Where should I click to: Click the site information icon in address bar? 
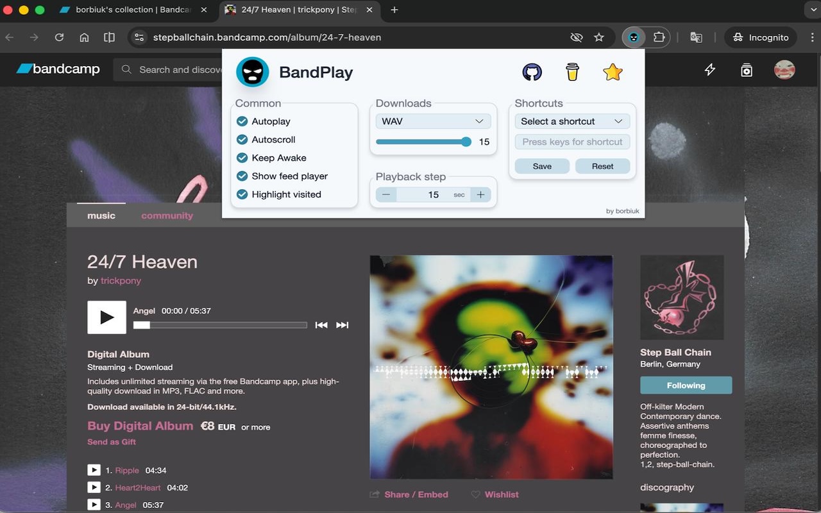139,37
